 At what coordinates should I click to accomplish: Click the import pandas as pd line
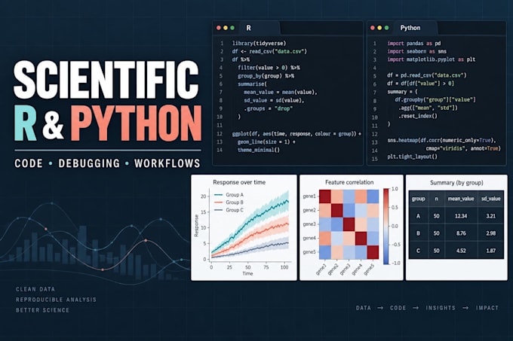click(x=414, y=43)
